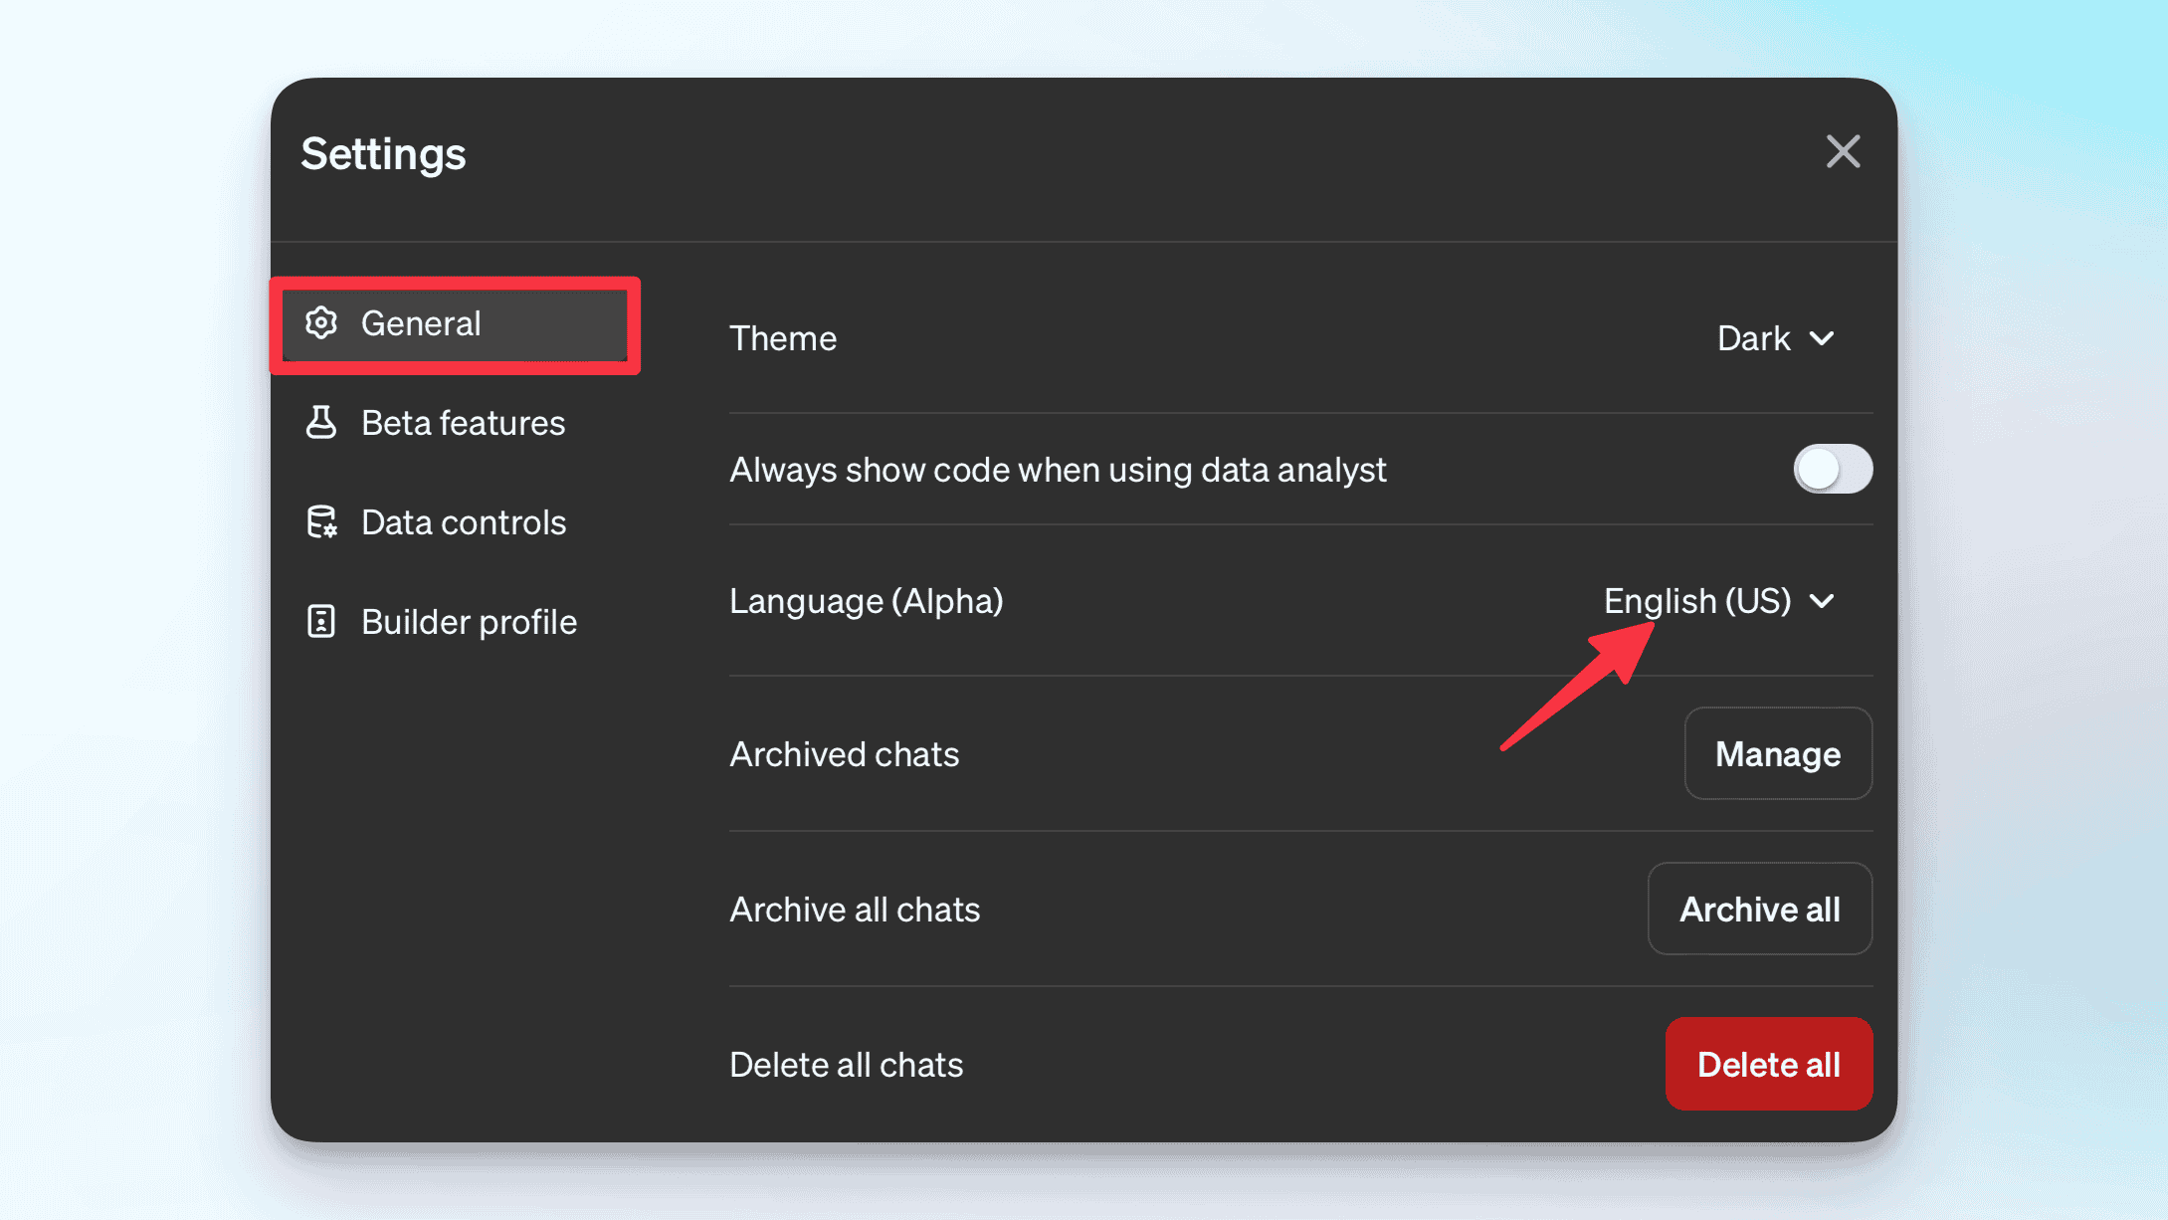Click the chevron arrow beside English (US)
This screenshot has height=1220, width=2168.
click(x=1822, y=602)
